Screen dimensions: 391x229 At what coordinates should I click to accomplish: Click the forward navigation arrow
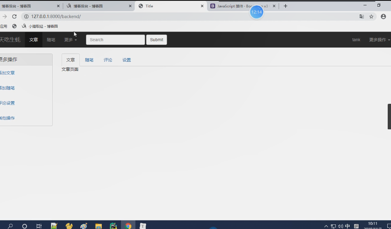tap(4, 16)
